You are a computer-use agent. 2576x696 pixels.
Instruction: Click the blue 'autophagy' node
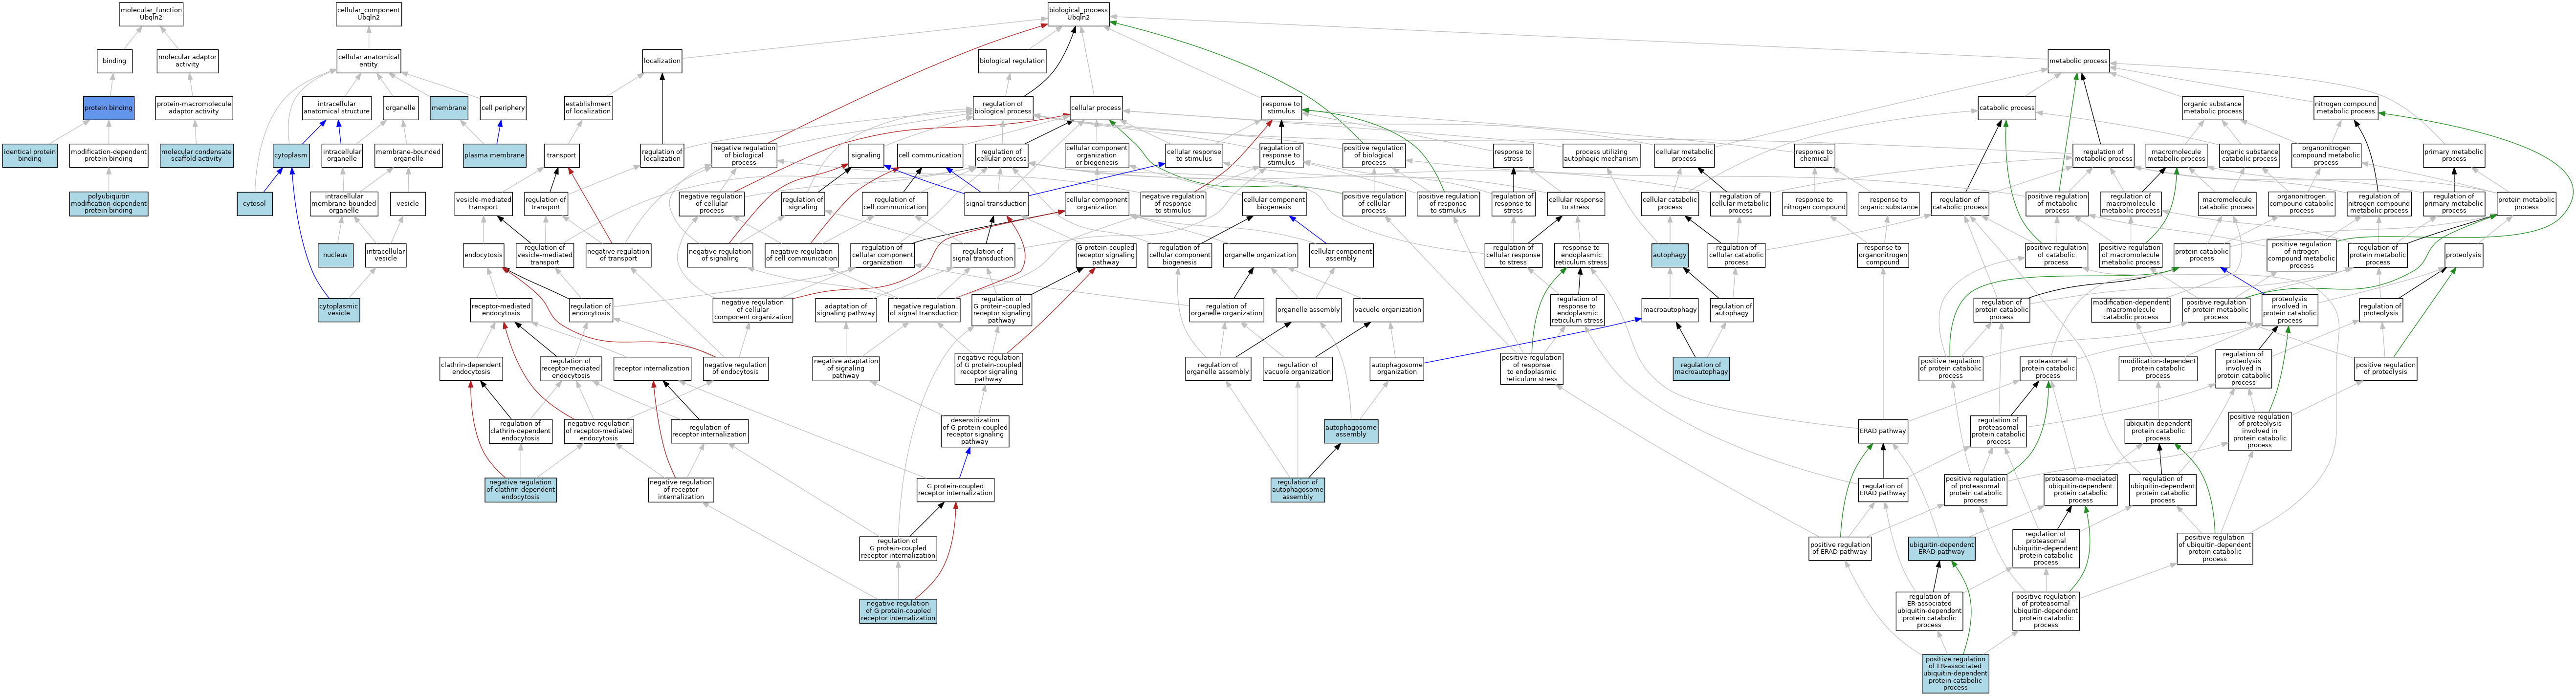pos(1670,255)
